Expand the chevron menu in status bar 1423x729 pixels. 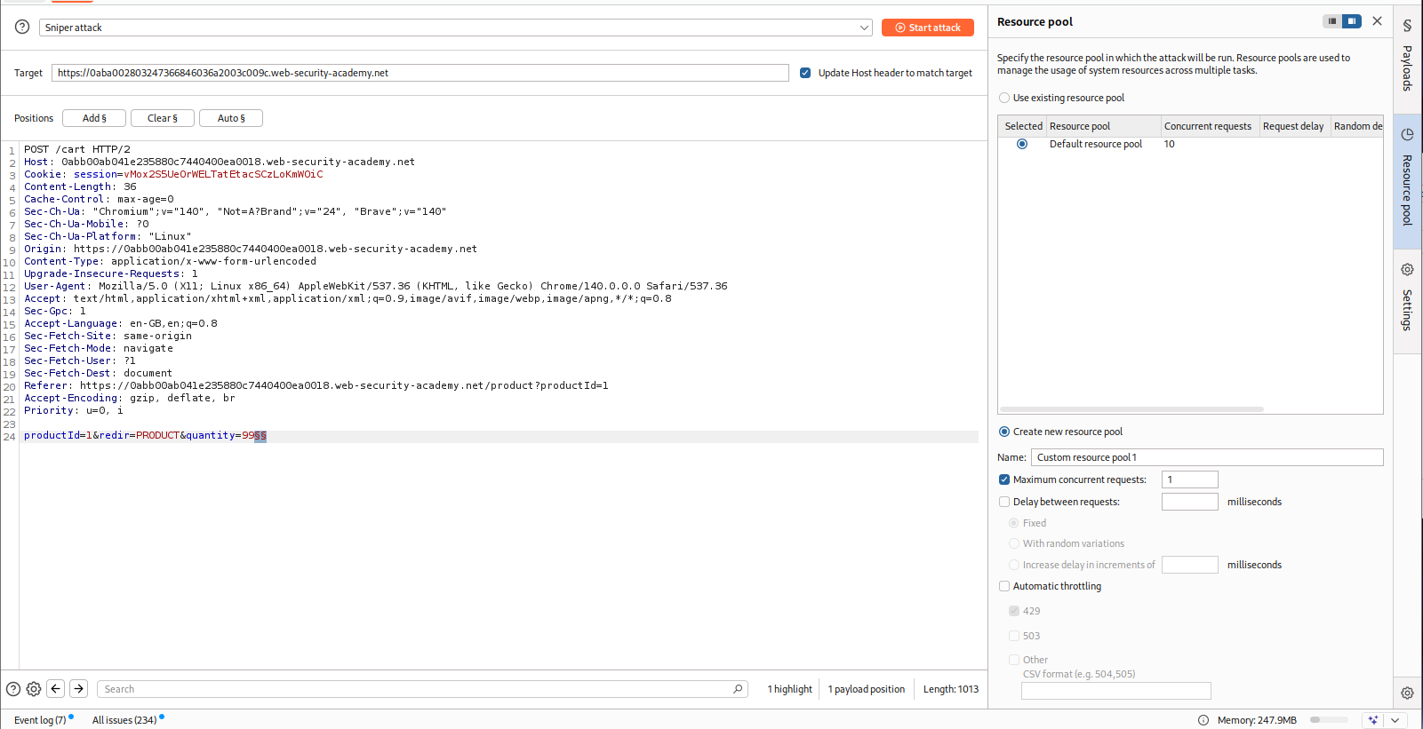pos(1395,720)
